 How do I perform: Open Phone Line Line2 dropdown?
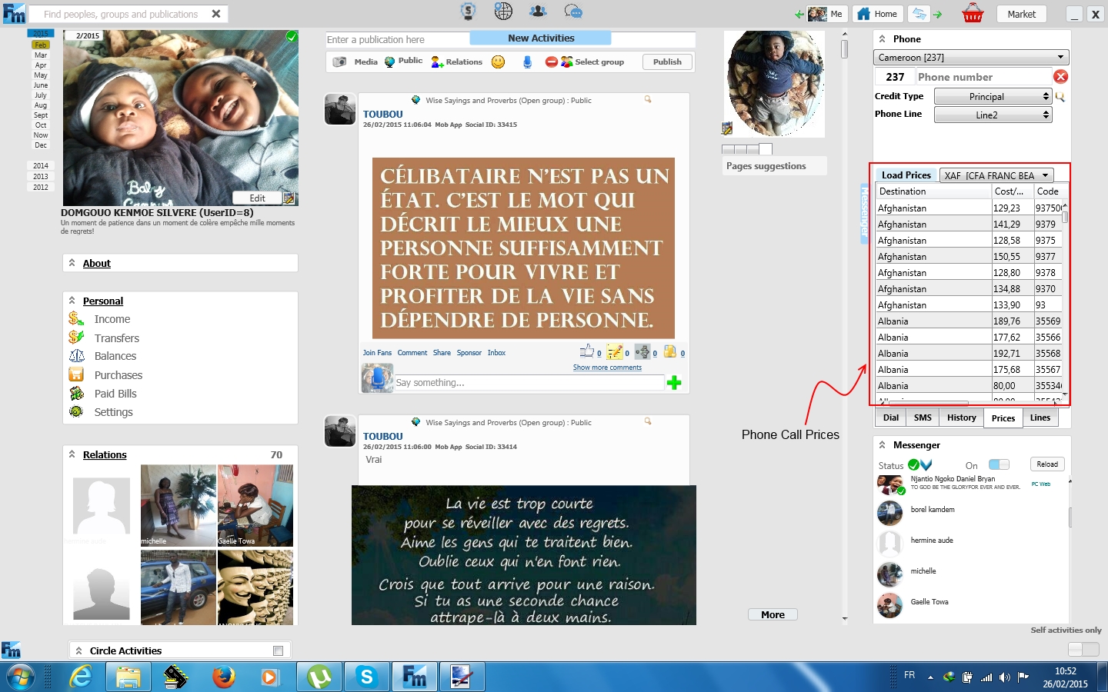pyautogui.click(x=993, y=115)
